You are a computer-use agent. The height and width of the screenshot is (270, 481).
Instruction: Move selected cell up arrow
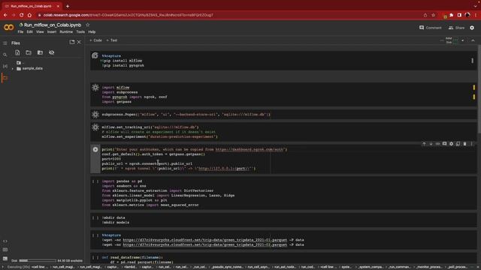pos(424,143)
